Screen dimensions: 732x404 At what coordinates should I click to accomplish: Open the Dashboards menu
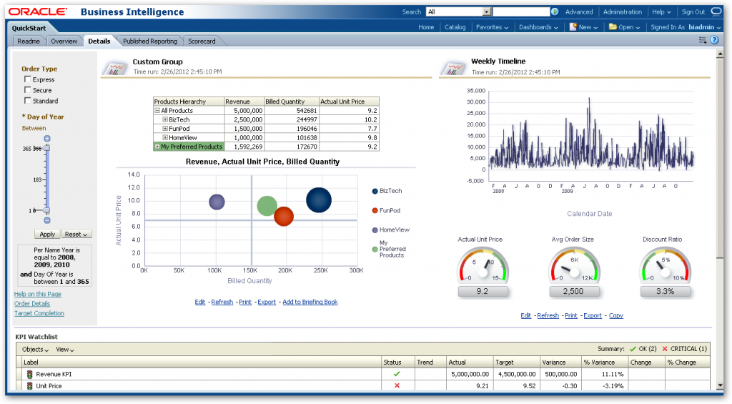pos(538,27)
